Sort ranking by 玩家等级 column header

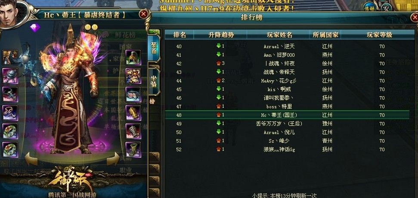pyautogui.click(x=379, y=35)
